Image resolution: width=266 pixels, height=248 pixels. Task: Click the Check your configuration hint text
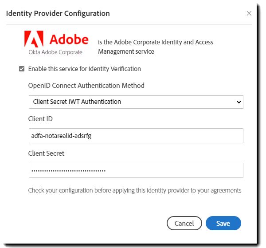(x=135, y=190)
